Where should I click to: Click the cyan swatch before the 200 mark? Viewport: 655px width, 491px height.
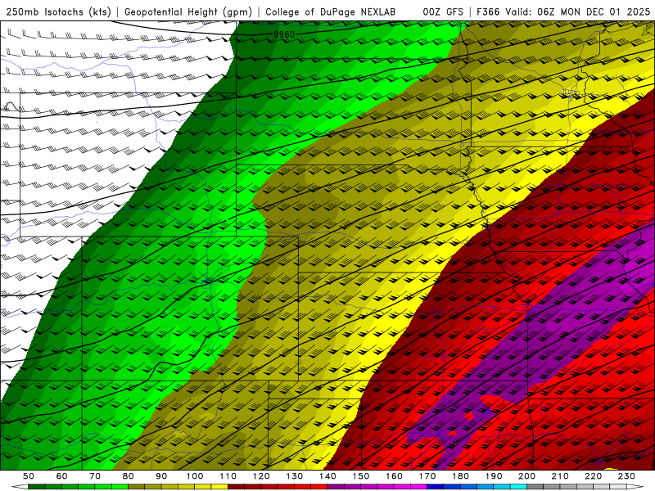(x=518, y=487)
